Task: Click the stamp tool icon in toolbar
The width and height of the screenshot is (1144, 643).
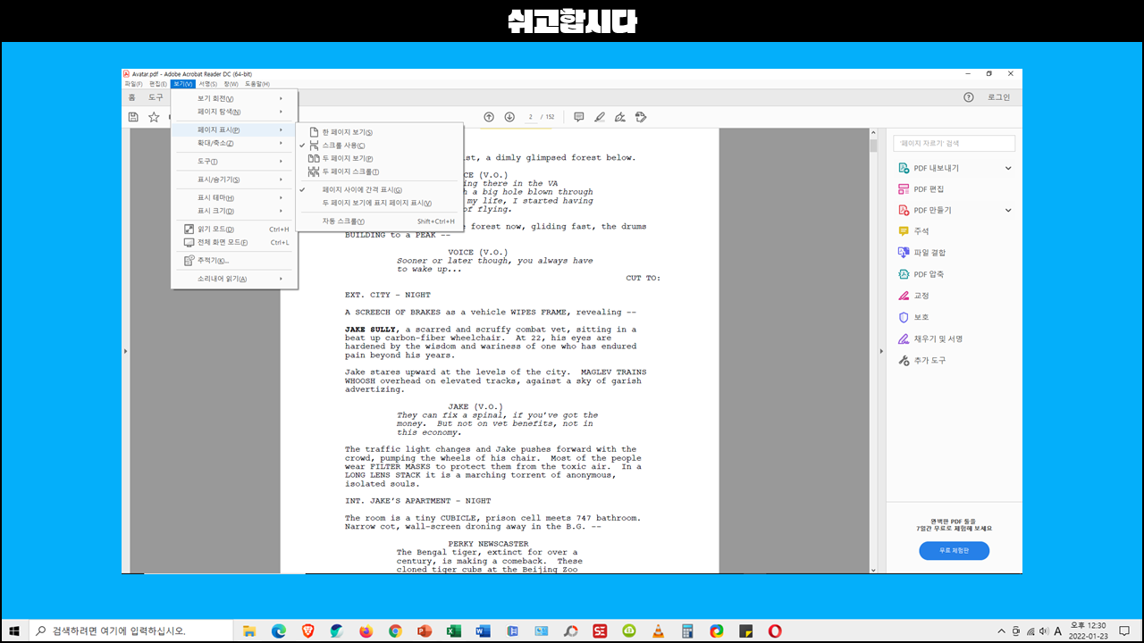Action: pyautogui.click(x=641, y=117)
